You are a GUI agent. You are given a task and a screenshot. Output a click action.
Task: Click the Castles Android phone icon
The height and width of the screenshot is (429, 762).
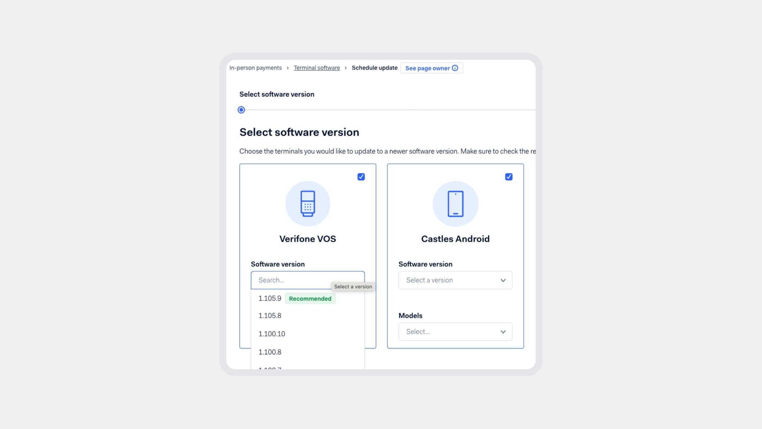[x=455, y=204]
